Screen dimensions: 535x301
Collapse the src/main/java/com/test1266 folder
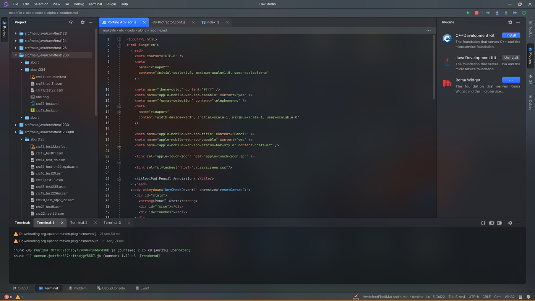tap(16, 55)
